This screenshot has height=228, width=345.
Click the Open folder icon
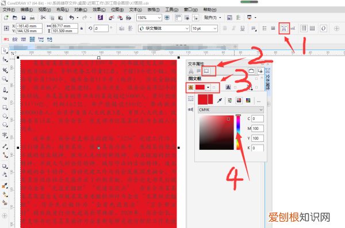pos(15,18)
